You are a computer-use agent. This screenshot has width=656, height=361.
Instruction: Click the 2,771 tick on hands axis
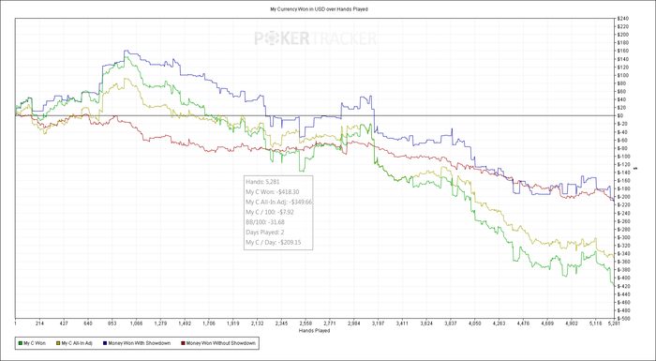click(330, 323)
